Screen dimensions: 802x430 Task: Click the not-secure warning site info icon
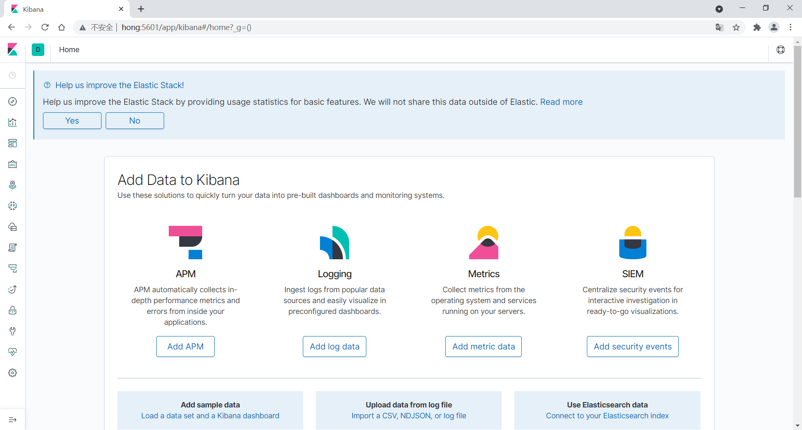click(x=83, y=28)
